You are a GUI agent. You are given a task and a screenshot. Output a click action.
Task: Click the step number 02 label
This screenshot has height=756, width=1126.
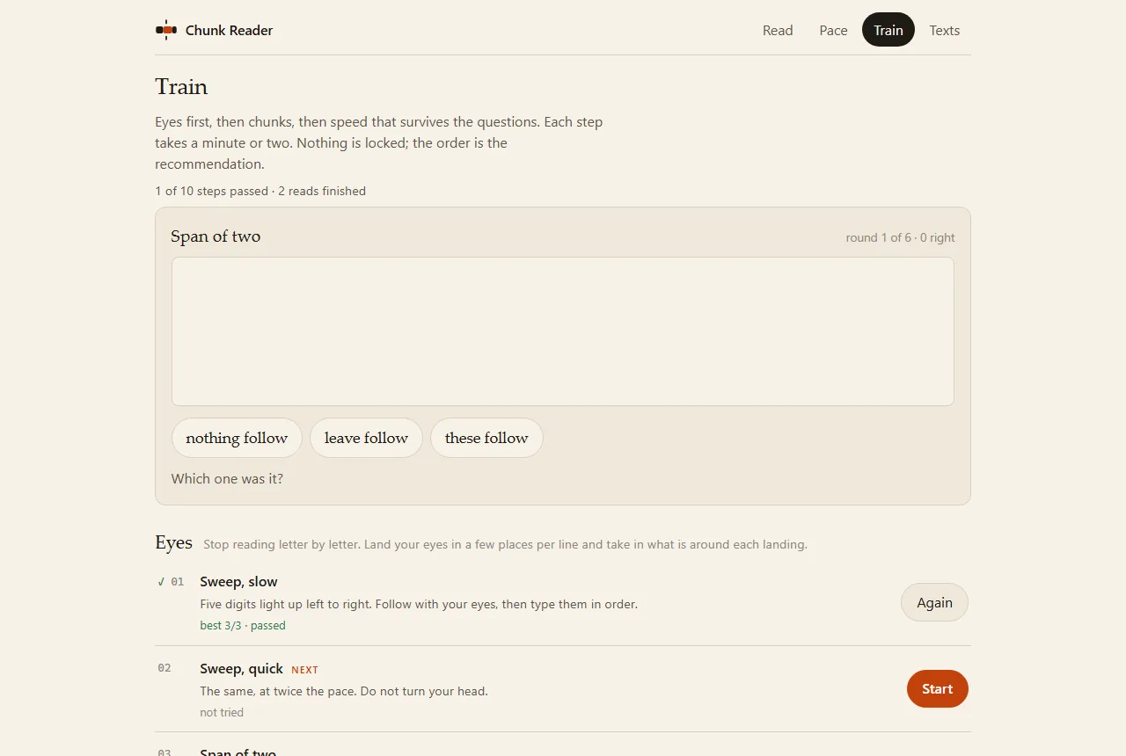click(165, 668)
